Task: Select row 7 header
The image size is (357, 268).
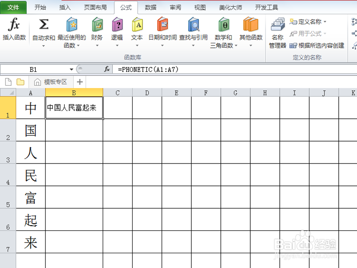Action: (x=8, y=242)
